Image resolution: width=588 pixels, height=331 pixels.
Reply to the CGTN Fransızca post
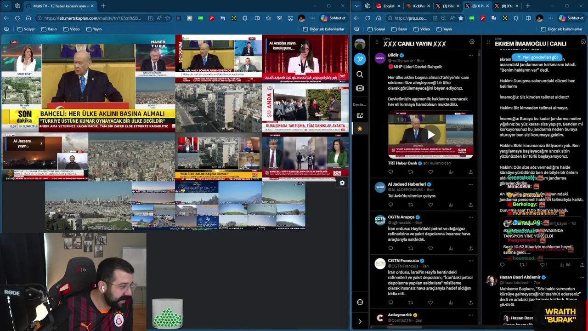click(390, 302)
